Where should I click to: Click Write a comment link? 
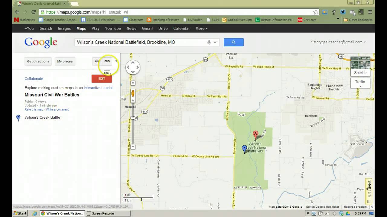57,109
